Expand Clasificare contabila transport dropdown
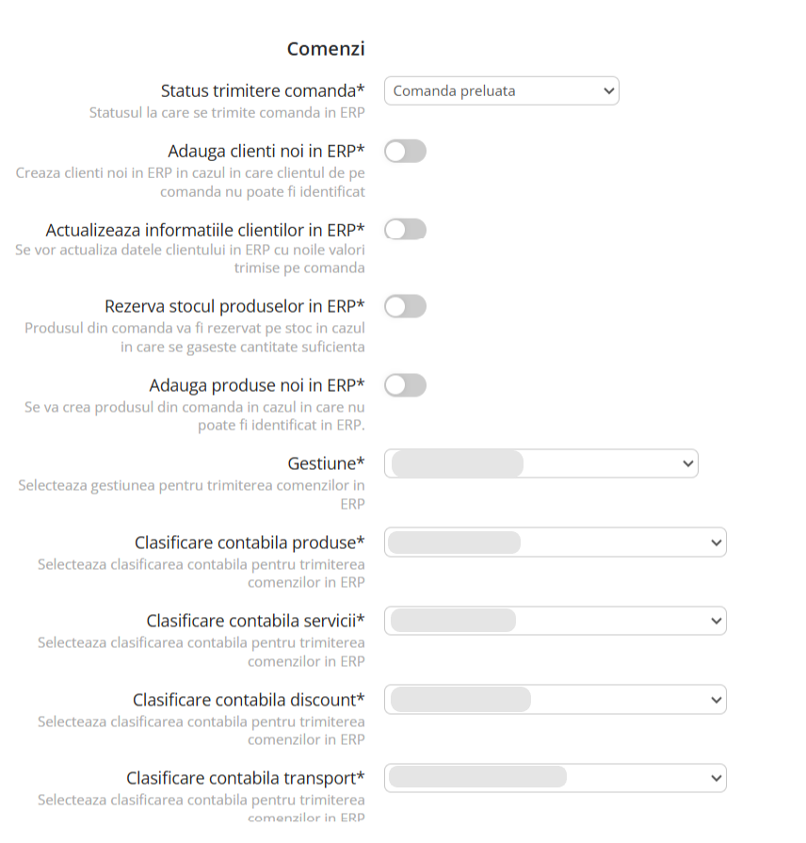The image size is (806, 843). click(555, 778)
